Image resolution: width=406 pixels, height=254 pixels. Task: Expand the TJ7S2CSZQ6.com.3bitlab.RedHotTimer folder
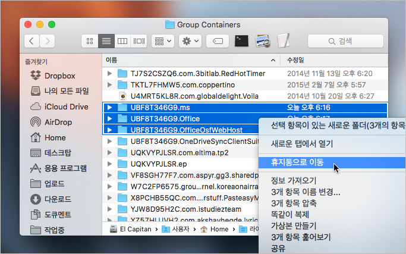tap(109, 74)
